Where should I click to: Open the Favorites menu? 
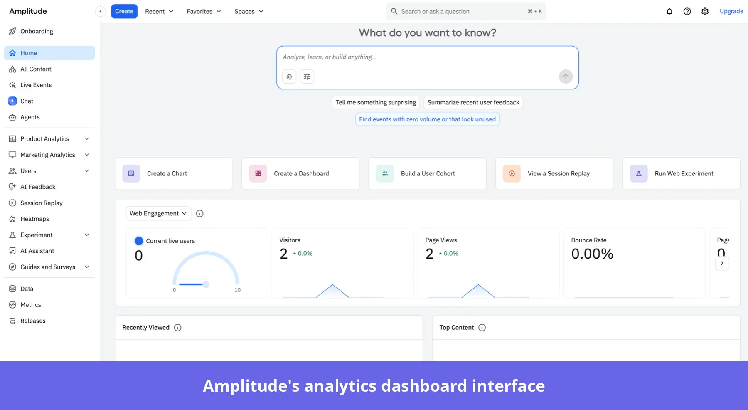coord(204,12)
